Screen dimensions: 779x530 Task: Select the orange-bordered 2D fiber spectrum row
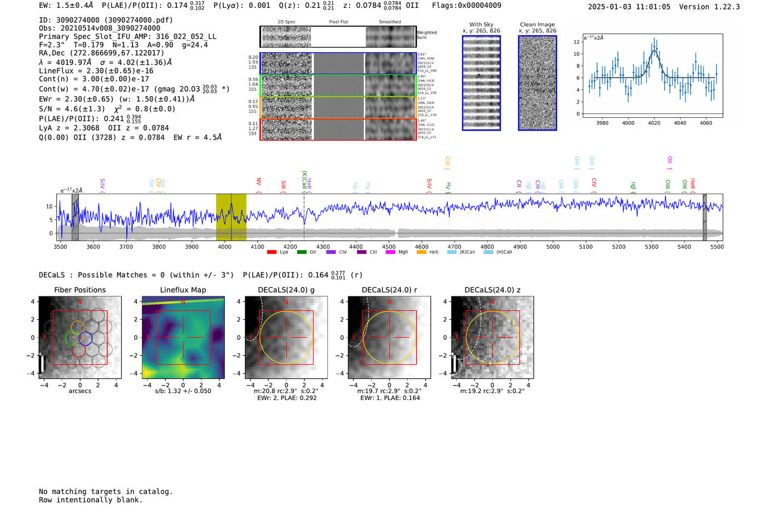[x=338, y=107]
